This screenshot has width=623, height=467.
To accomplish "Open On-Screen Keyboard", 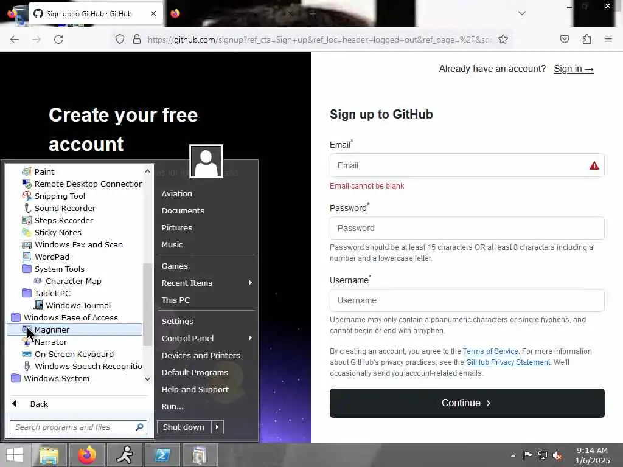I will pyautogui.click(x=68, y=355).
